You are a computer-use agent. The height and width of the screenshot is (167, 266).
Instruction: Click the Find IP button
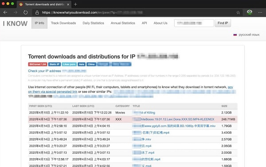(223, 23)
